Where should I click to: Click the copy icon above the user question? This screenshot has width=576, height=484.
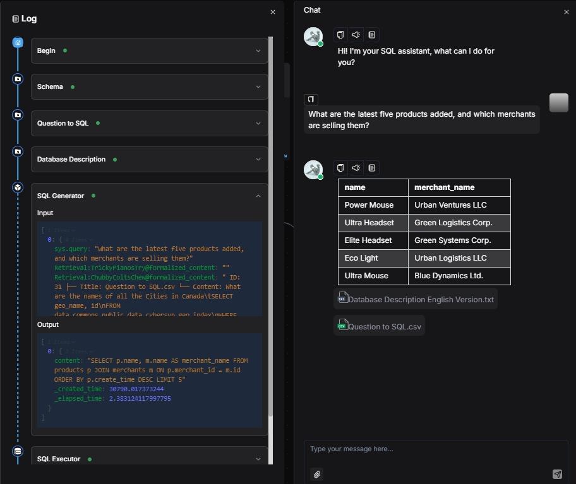(x=310, y=99)
